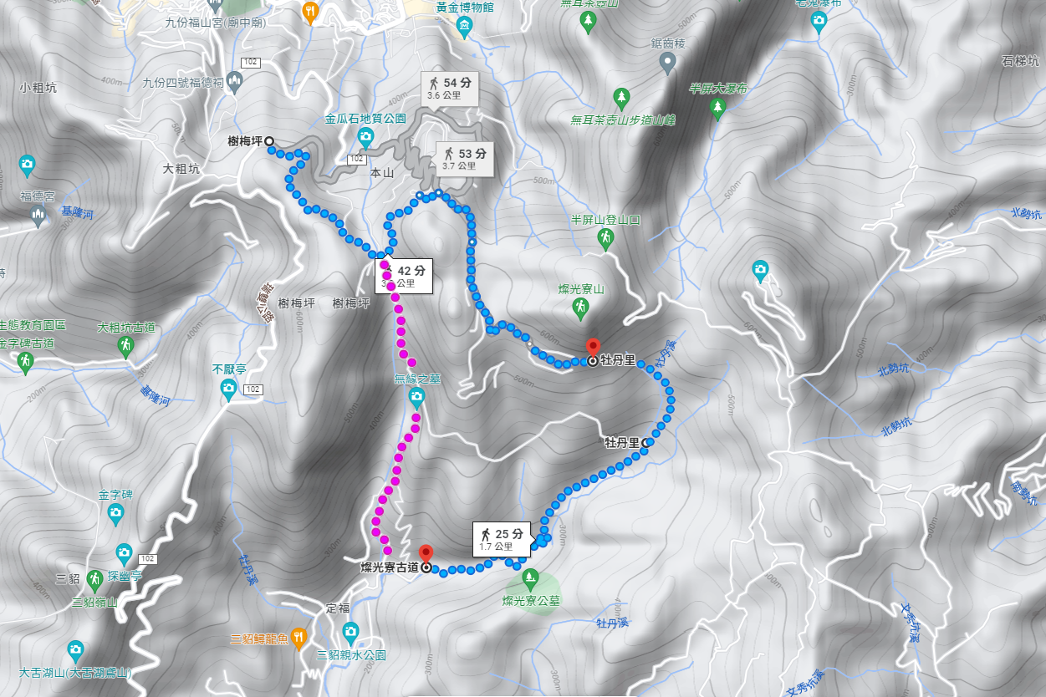Image resolution: width=1046 pixels, height=697 pixels.
Task: Click the 金字碑 camera marker
Action: point(116,512)
